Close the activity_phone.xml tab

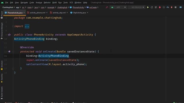coord(47,13)
